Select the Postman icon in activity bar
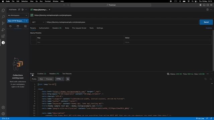The image size is (214, 120). (3, 43)
